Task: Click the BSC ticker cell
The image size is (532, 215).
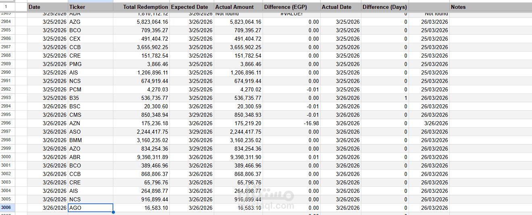Action: [x=90, y=106]
